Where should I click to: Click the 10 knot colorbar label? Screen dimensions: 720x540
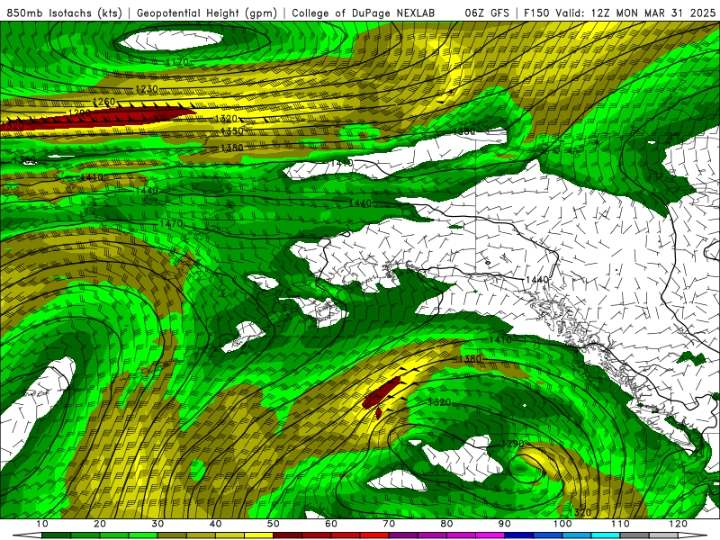click(x=41, y=524)
